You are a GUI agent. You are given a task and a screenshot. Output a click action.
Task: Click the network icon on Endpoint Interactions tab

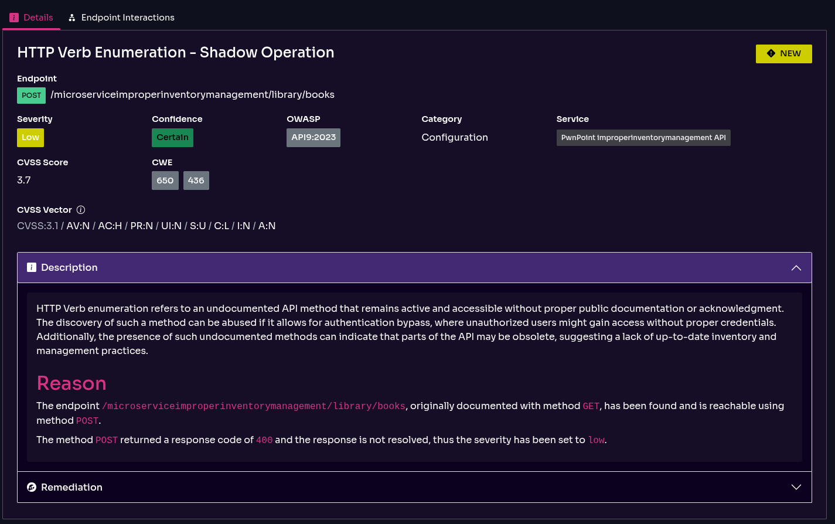tap(71, 18)
